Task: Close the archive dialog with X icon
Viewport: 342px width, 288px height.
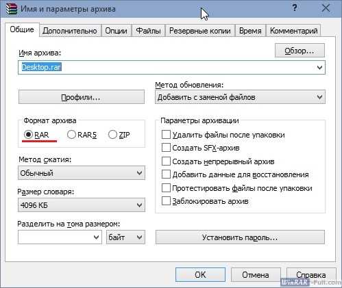Action: (326, 8)
